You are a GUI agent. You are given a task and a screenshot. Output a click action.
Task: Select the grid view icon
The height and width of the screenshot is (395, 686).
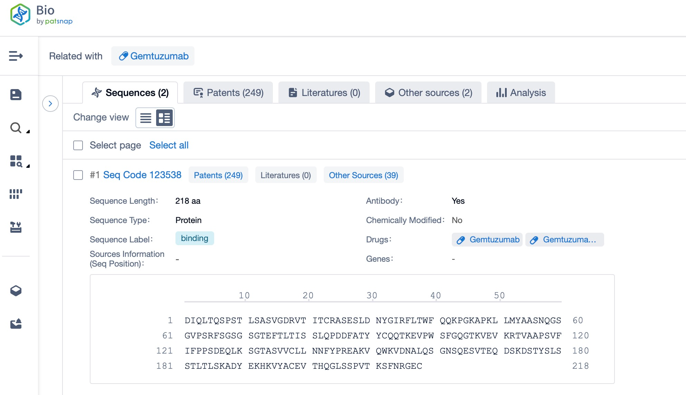(x=164, y=118)
